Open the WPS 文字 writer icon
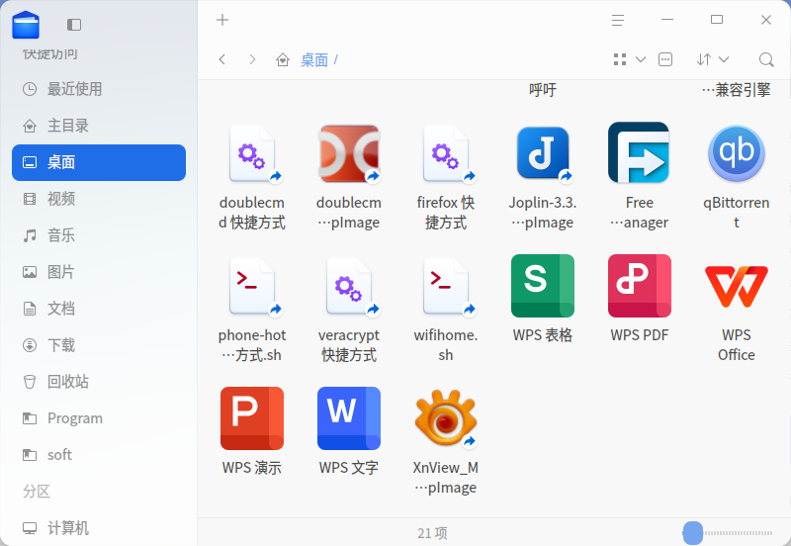The height and width of the screenshot is (546, 791). [349, 418]
